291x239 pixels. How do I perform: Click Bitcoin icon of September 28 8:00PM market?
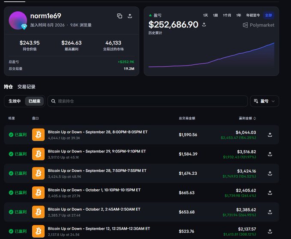[38, 134]
